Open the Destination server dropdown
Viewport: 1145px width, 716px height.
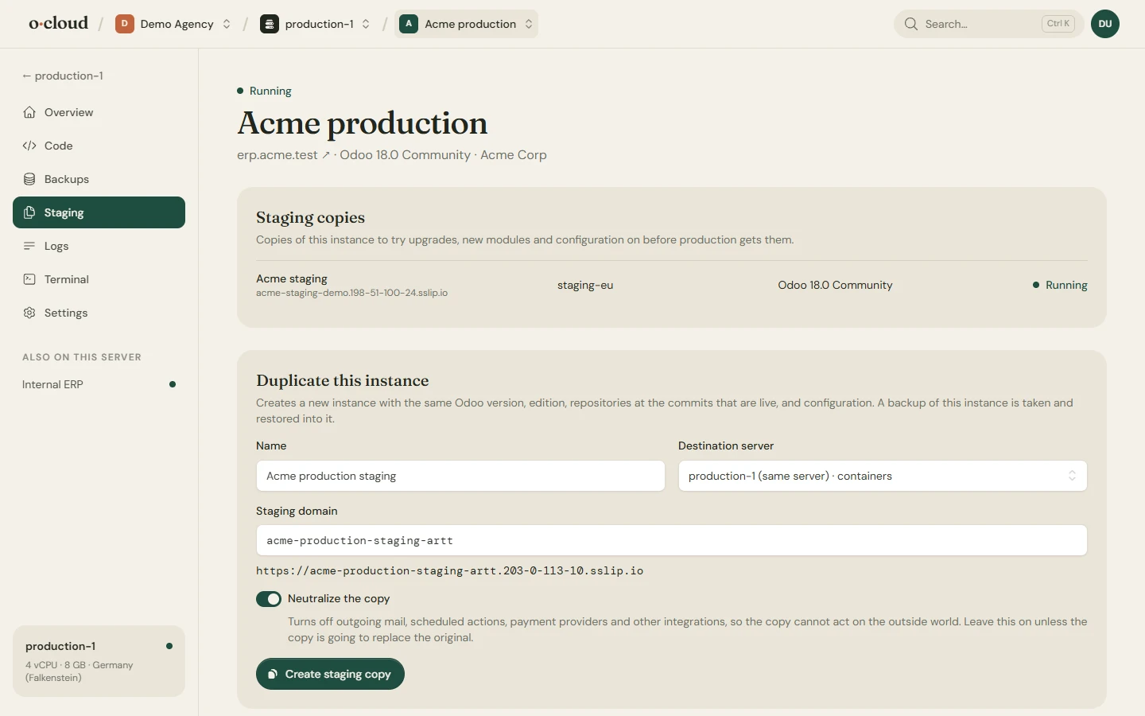pyautogui.click(x=883, y=476)
